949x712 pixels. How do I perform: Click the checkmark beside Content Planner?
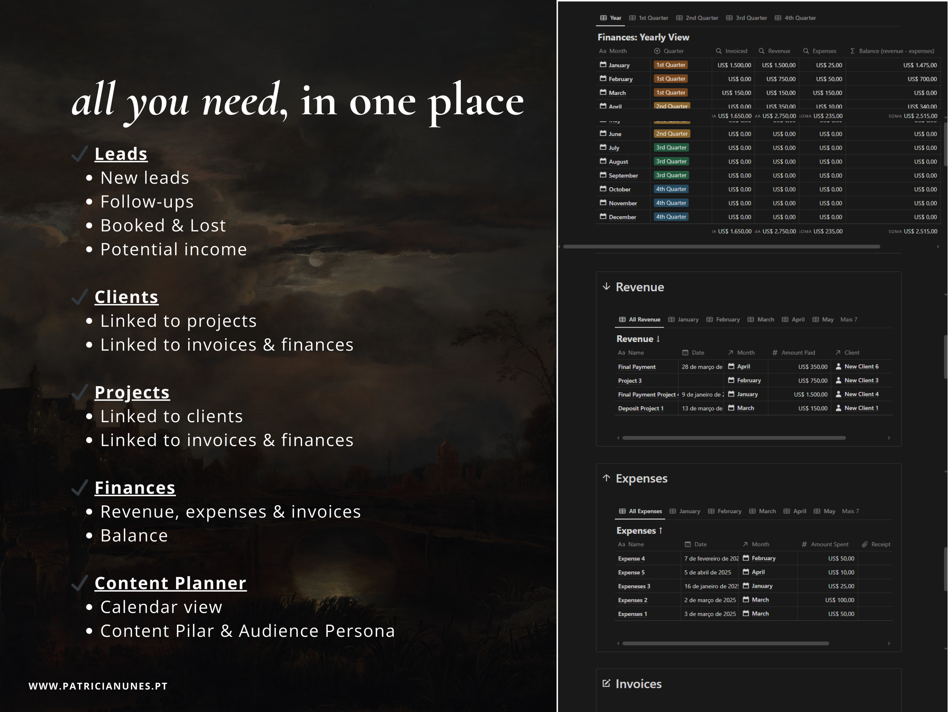(80, 583)
